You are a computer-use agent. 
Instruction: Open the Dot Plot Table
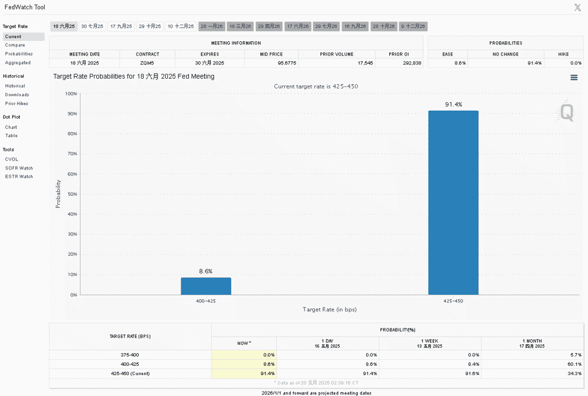pyautogui.click(x=11, y=136)
